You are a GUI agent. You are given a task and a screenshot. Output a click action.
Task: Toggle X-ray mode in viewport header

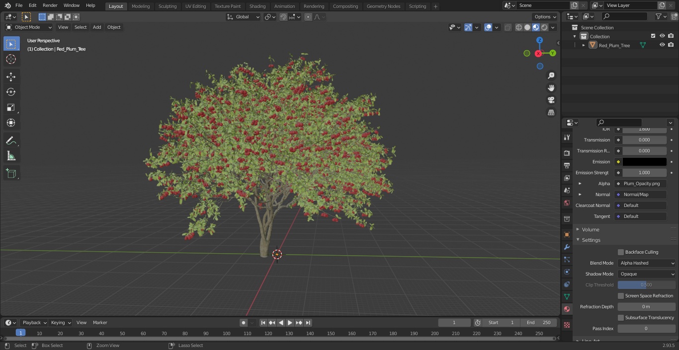508,27
